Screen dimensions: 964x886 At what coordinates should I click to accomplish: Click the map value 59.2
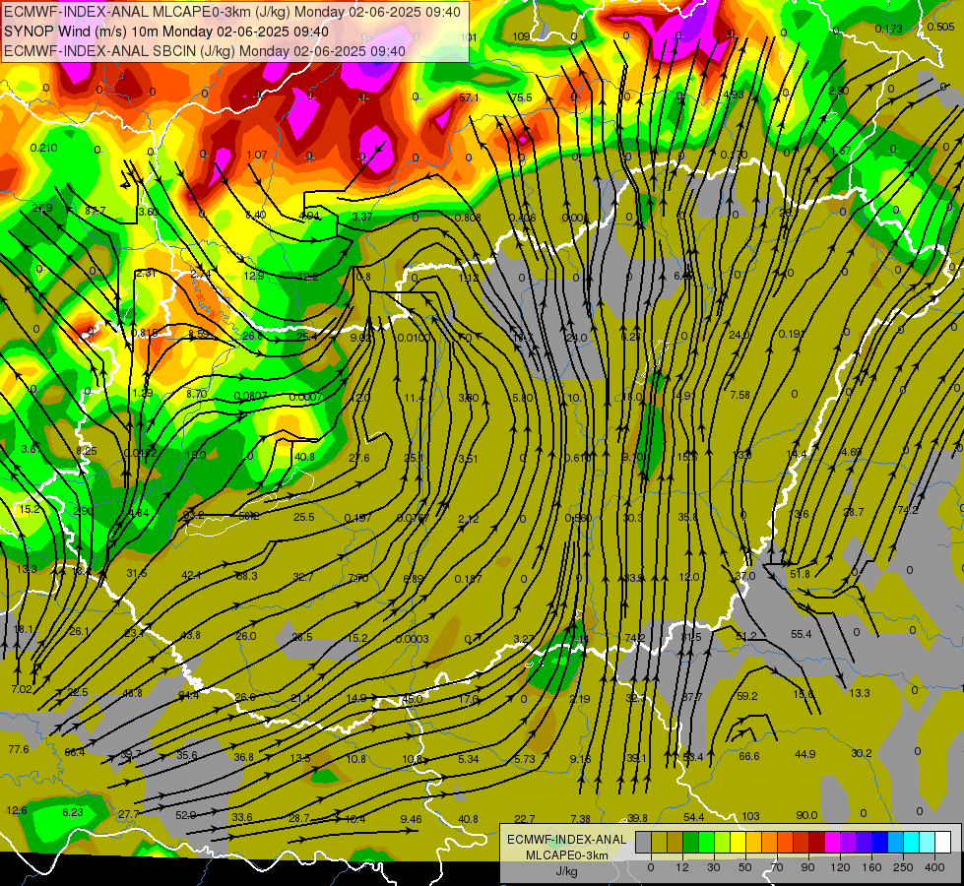(747, 696)
